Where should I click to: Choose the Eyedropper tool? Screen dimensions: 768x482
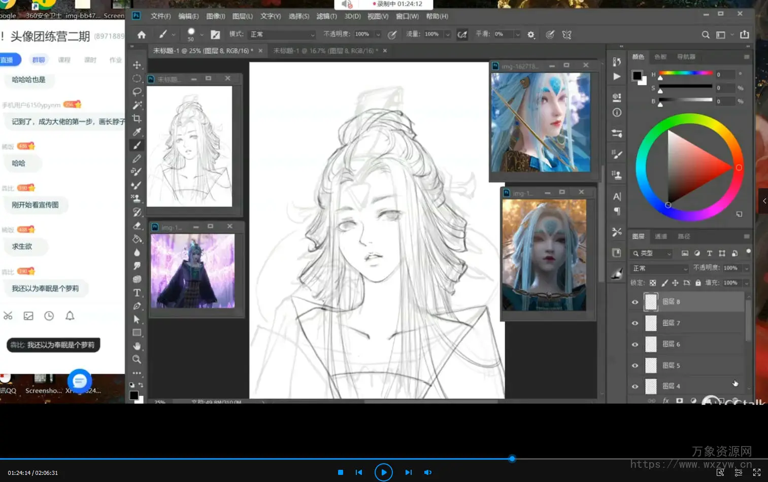pos(137,132)
